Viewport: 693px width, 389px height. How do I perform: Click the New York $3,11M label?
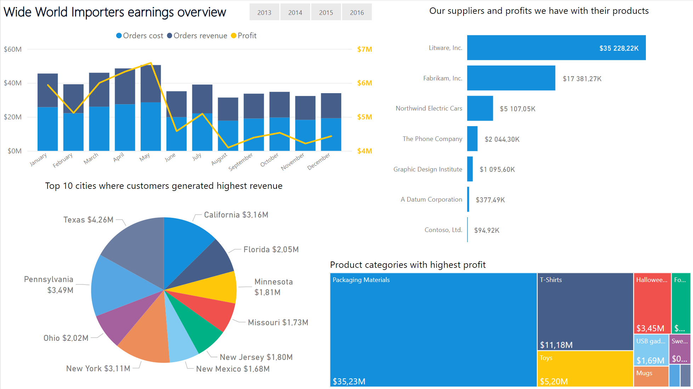click(x=98, y=368)
